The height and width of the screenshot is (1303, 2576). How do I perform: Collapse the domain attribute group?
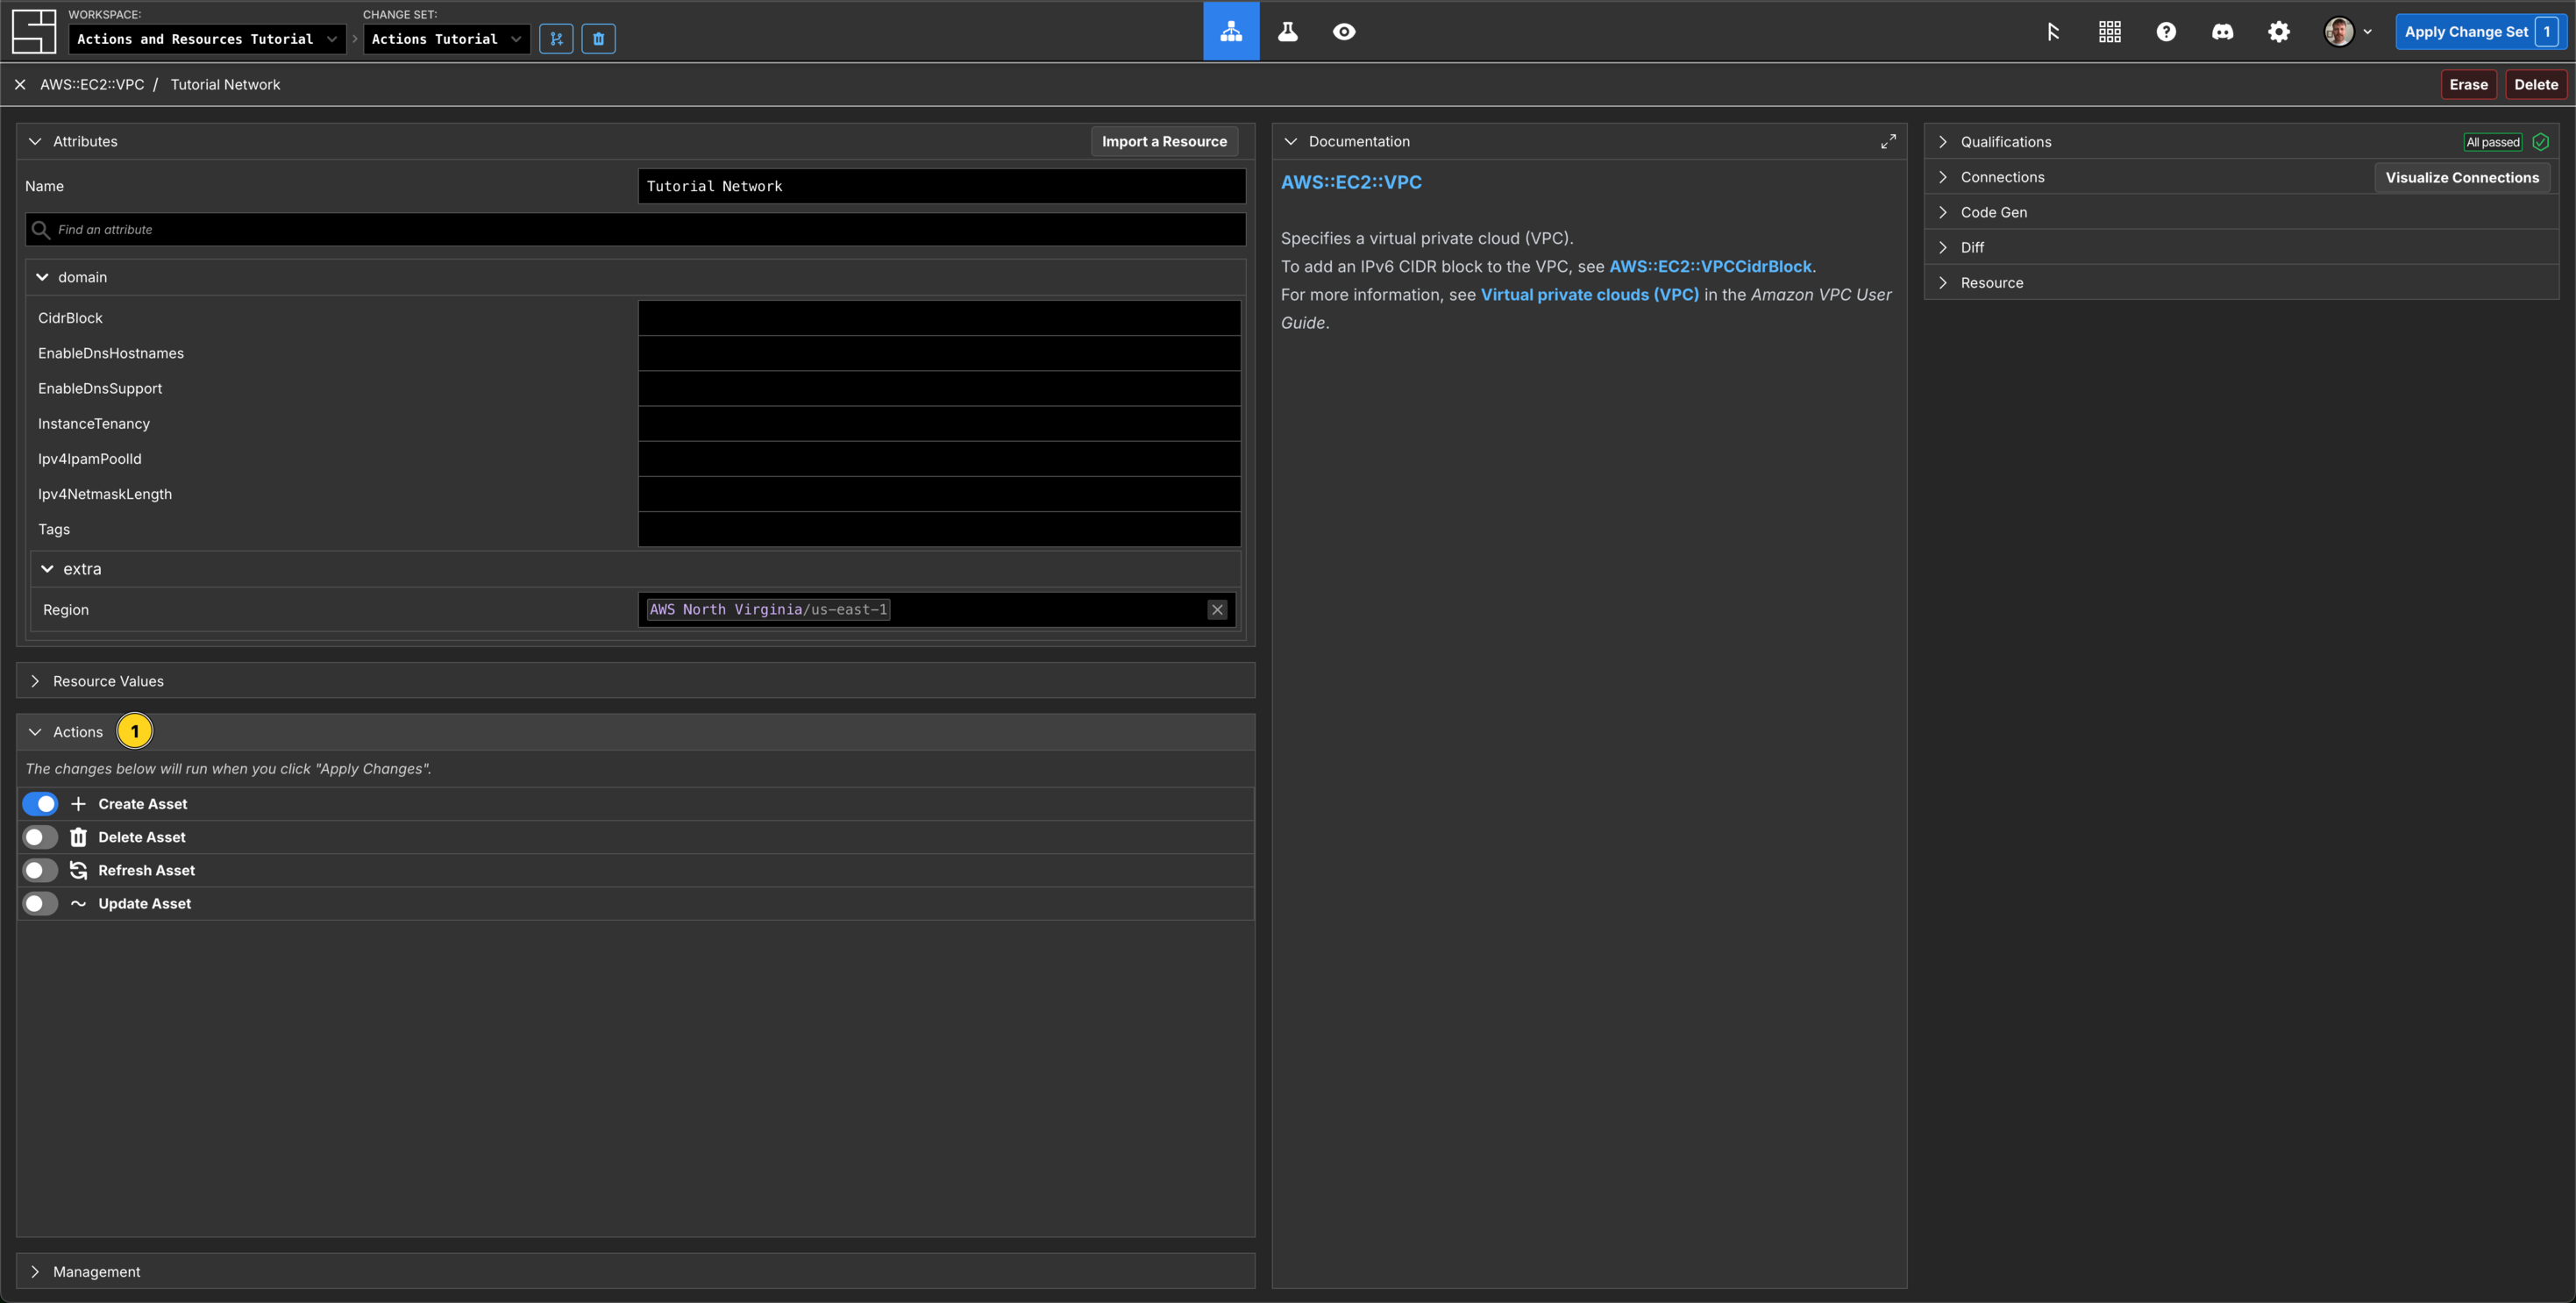42,277
